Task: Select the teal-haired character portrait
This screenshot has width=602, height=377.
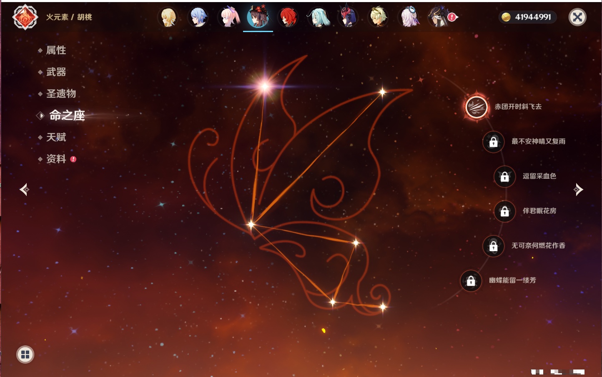Action: pyautogui.click(x=318, y=17)
